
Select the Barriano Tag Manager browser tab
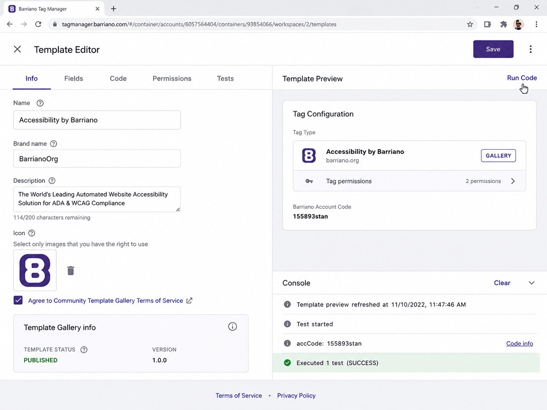[x=53, y=9]
